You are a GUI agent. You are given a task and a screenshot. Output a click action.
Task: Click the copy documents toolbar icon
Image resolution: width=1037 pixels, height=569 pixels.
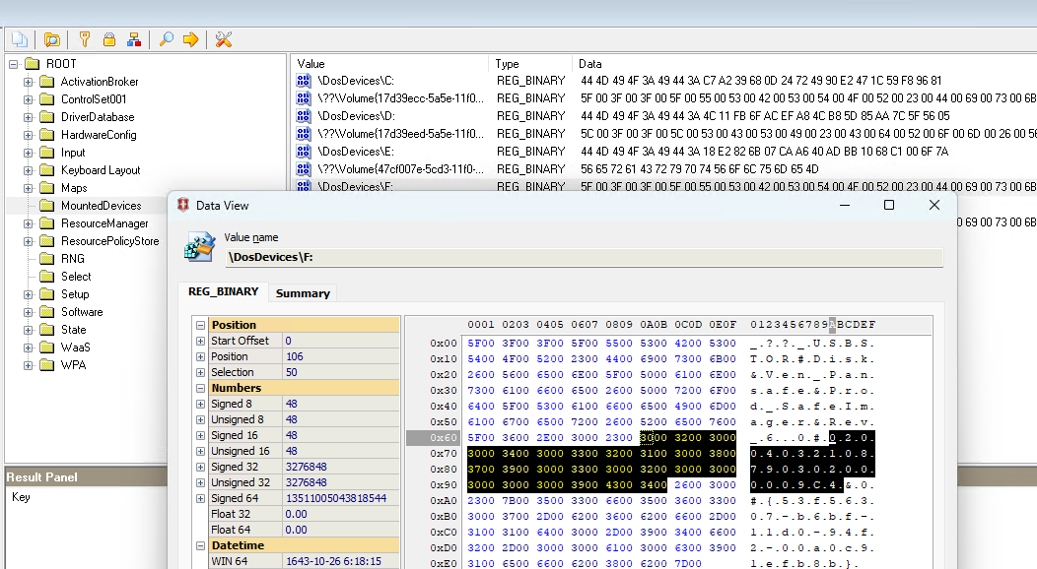tap(19, 39)
